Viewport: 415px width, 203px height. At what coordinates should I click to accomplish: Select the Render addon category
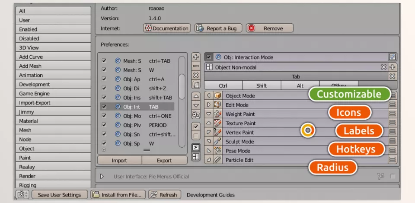pyautogui.click(x=53, y=176)
